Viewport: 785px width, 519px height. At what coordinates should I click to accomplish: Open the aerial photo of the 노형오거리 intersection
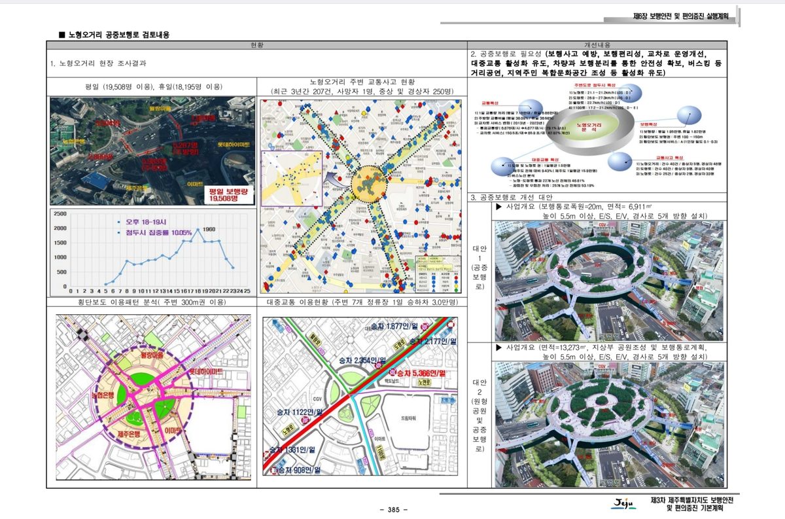coord(152,151)
